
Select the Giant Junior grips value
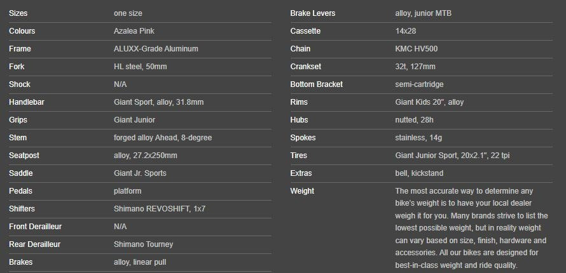(x=134, y=120)
